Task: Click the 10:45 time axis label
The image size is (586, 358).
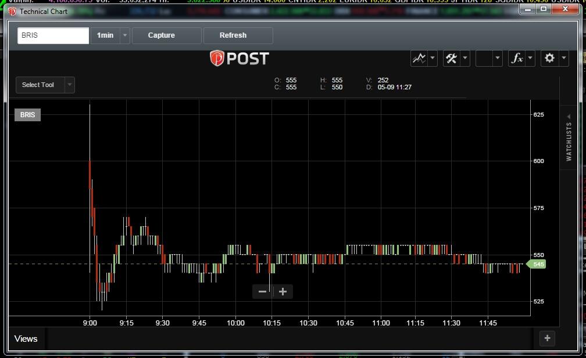Action: coord(345,323)
